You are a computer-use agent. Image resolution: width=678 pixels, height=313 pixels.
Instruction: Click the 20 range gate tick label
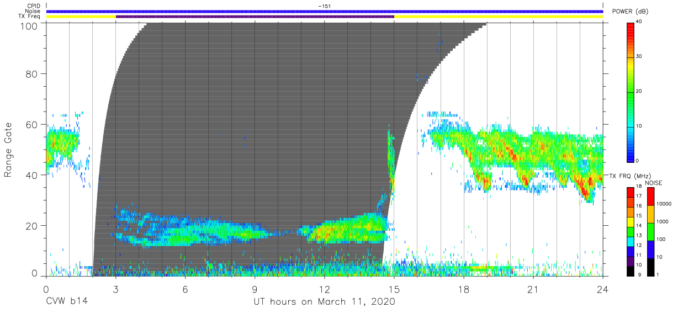31,225
